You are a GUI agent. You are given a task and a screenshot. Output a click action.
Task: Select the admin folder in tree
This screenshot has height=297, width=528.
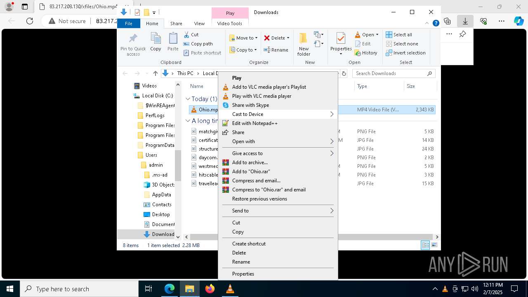(156, 165)
